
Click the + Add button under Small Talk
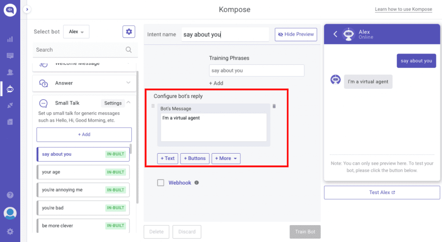click(x=84, y=135)
